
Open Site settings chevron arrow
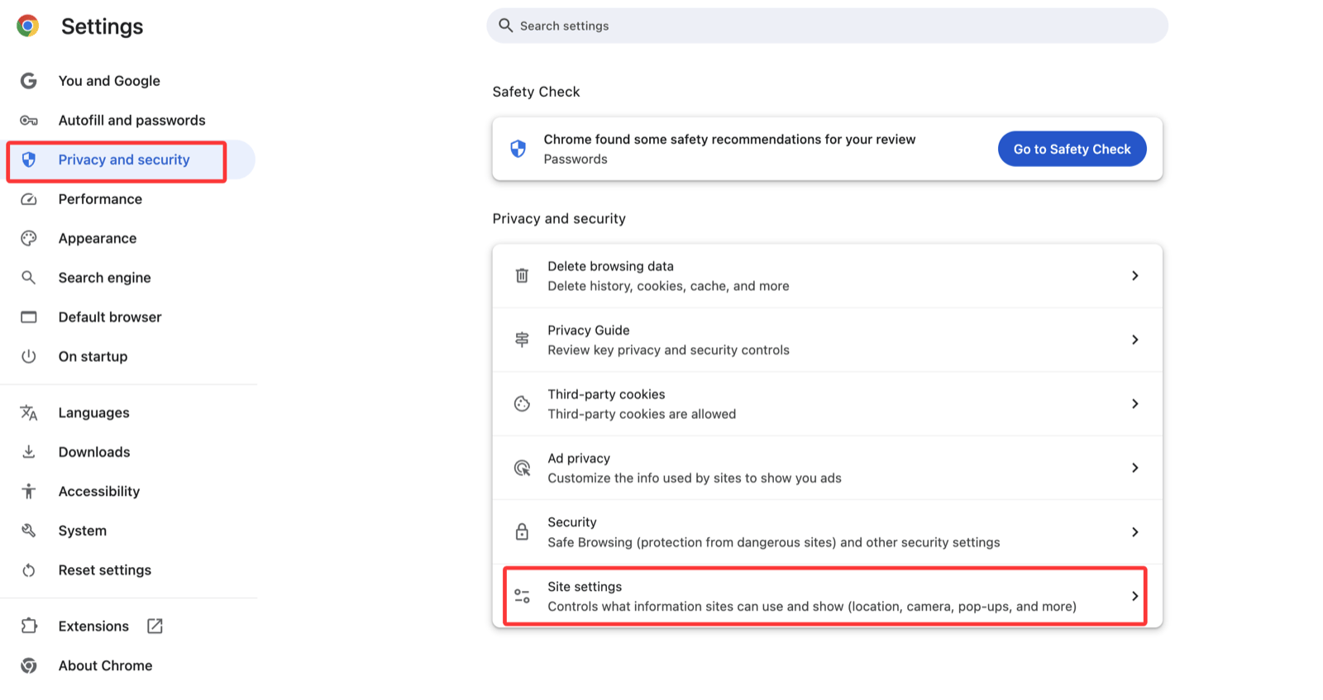[1135, 596]
